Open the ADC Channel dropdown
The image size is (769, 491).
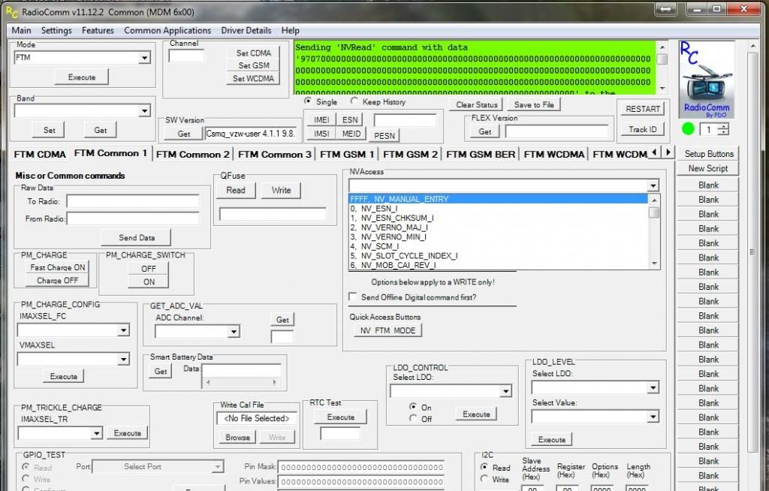[x=234, y=332]
